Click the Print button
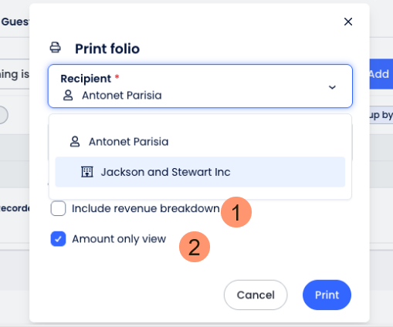 coord(327,295)
